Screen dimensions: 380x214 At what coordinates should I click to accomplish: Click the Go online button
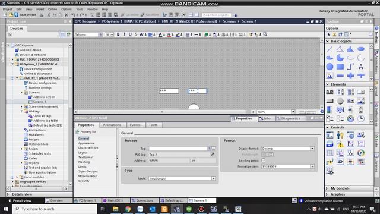[x=129, y=15]
